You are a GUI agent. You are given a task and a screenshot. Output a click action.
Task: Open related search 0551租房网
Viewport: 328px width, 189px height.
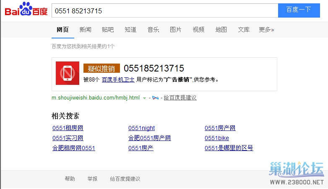pos(68,128)
